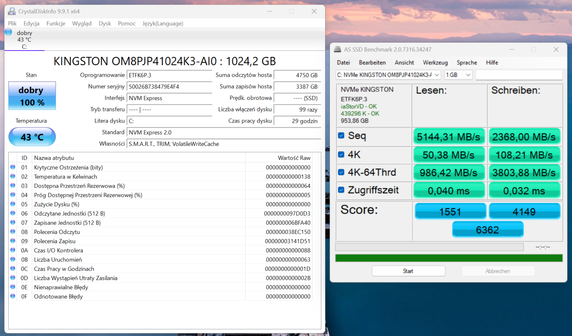Open the Sprache menu in AS SSD
This screenshot has width=572, height=336.
pyautogui.click(x=467, y=63)
